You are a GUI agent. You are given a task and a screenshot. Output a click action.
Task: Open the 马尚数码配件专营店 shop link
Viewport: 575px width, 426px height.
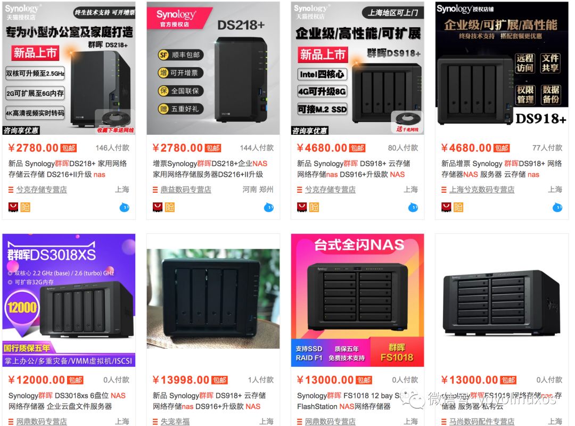tap(482, 422)
